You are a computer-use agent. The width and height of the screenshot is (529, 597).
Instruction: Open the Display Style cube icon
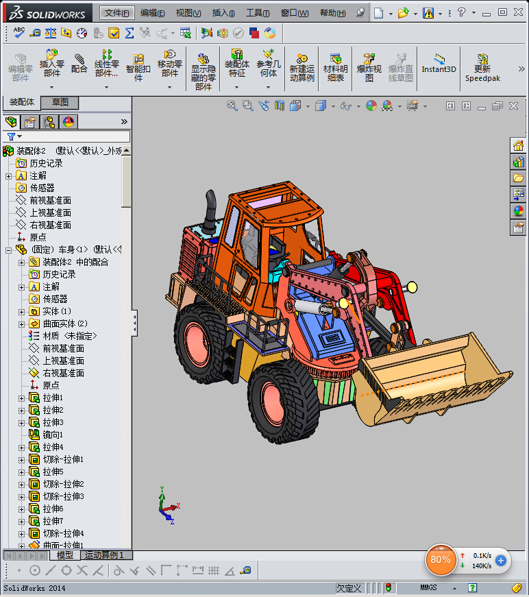coord(321,106)
